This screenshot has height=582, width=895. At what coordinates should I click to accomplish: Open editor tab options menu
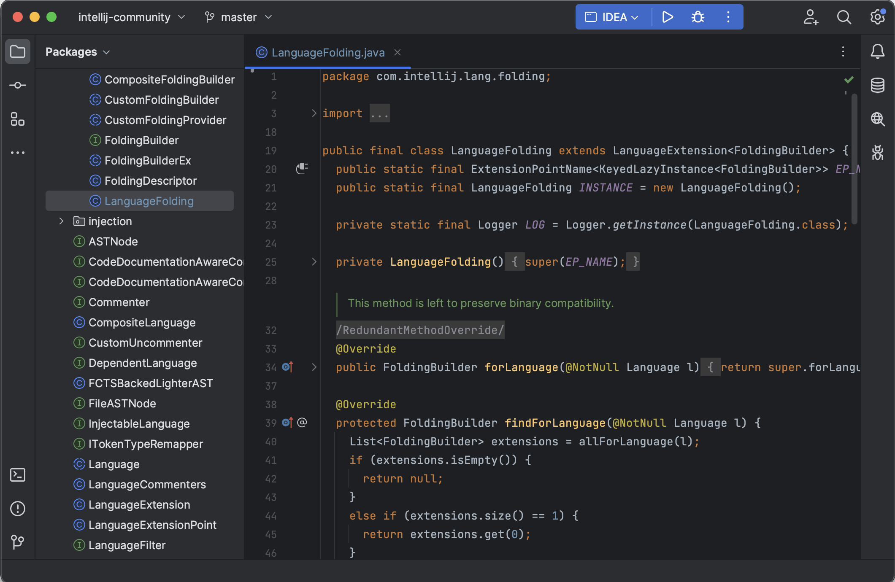pos(843,51)
